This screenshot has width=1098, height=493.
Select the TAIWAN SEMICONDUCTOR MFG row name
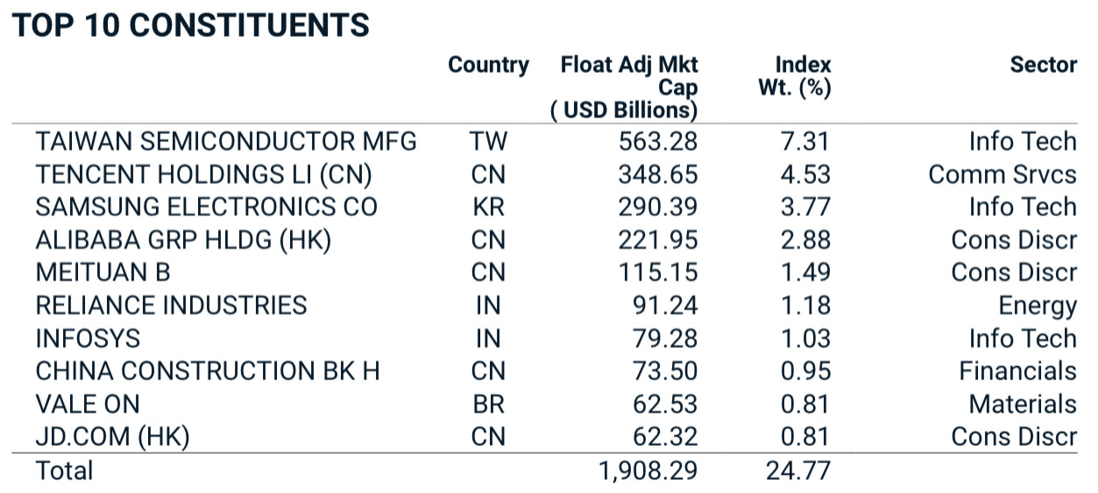(x=226, y=142)
